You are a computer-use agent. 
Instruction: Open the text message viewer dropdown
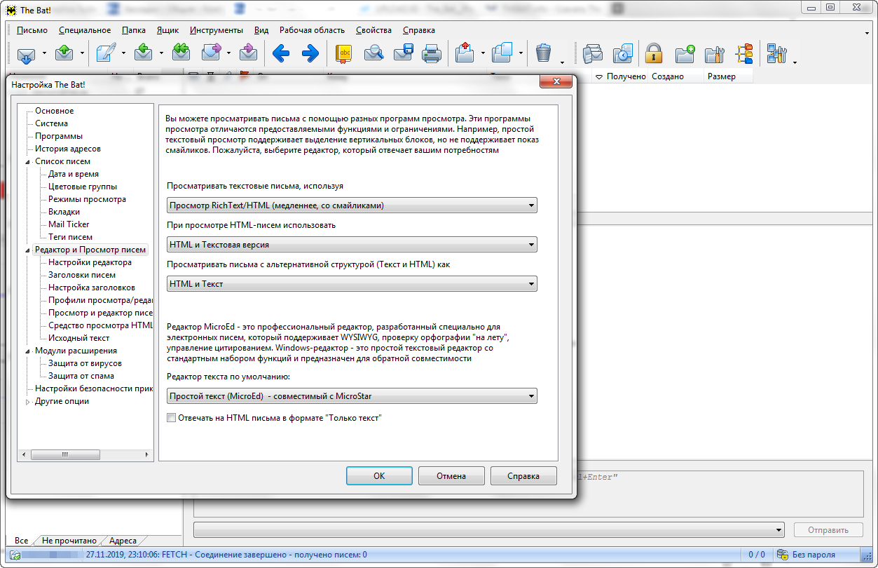click(352, 205)
